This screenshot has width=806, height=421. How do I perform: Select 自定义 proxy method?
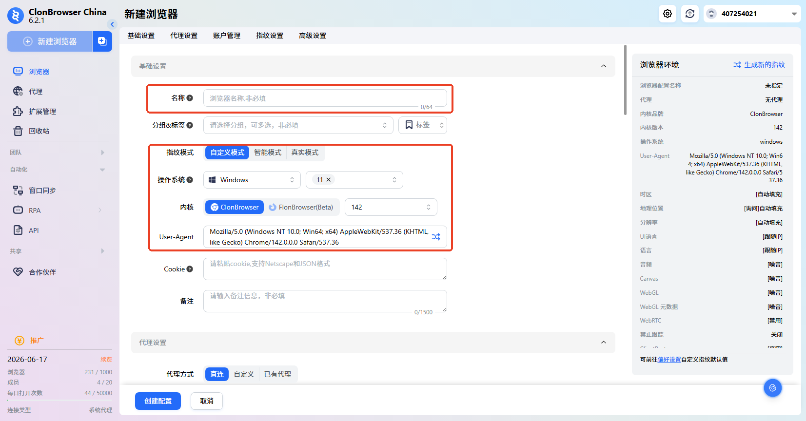[244, 374]
